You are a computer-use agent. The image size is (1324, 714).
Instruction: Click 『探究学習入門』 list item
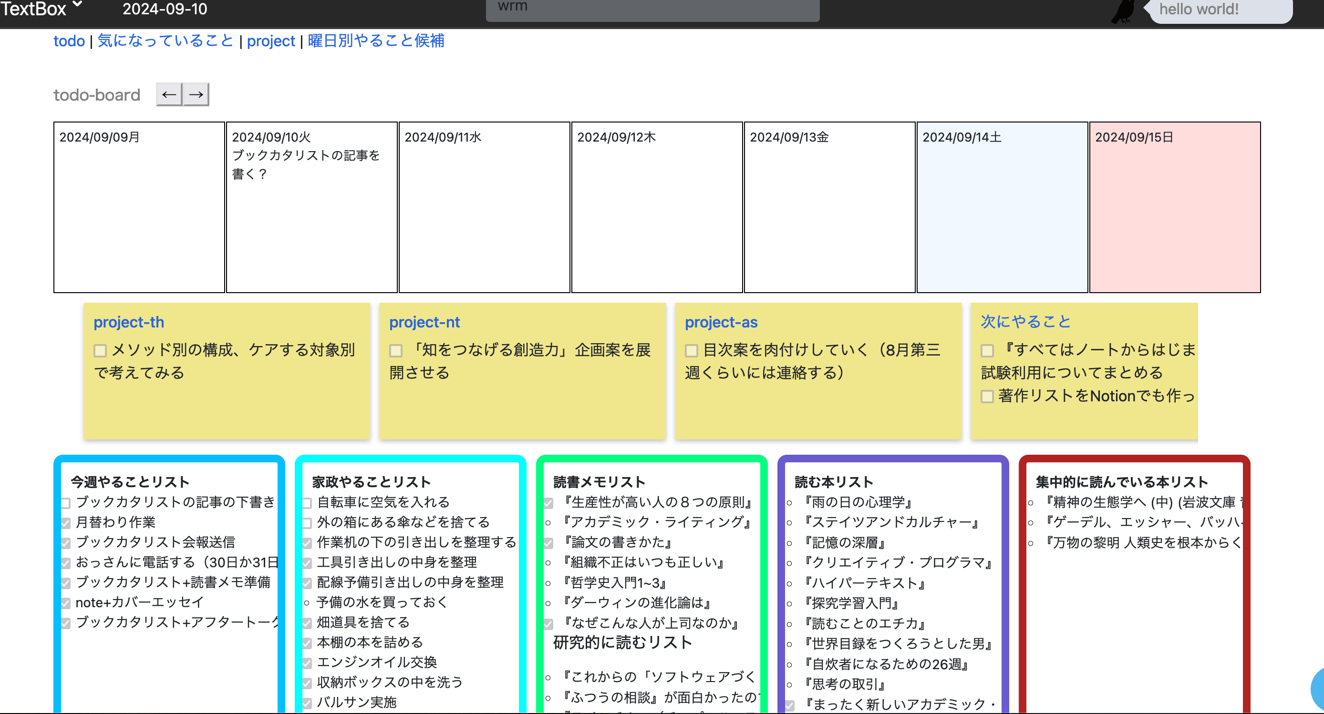tap(852, 603)
